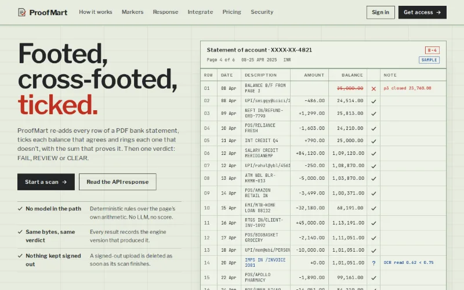This screenshot has width=464, height=290.
Task: Click the BALANCE column header
Action: [x=352, y=75]
